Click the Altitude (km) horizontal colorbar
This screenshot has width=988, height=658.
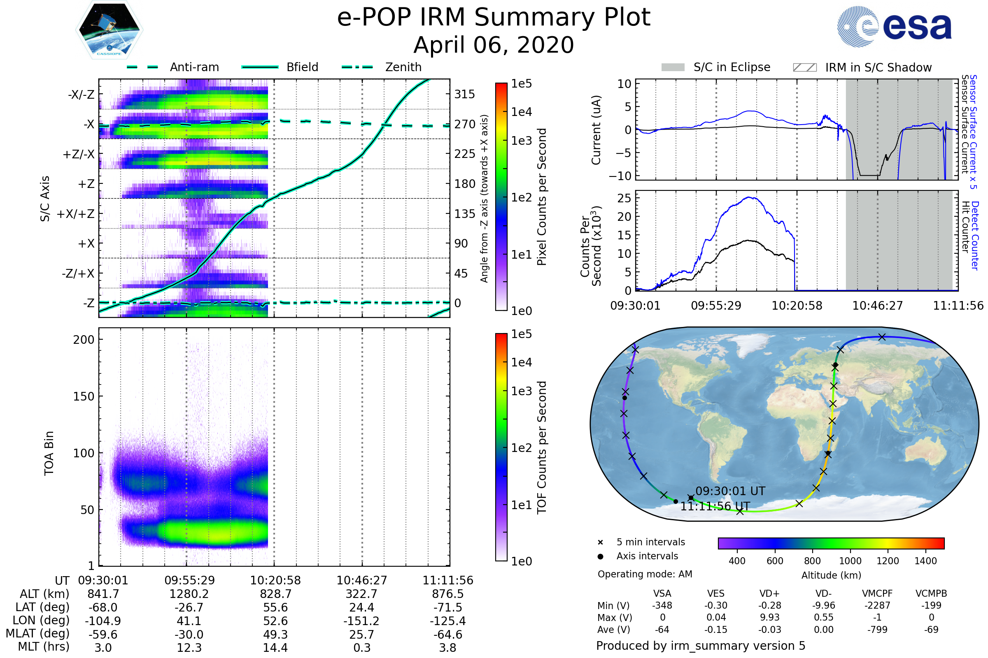[831, 543]
